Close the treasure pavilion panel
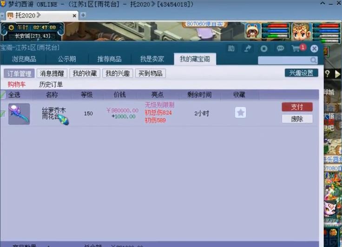The height and width of the screenshot is (247, 342). (x=314, y=49)
